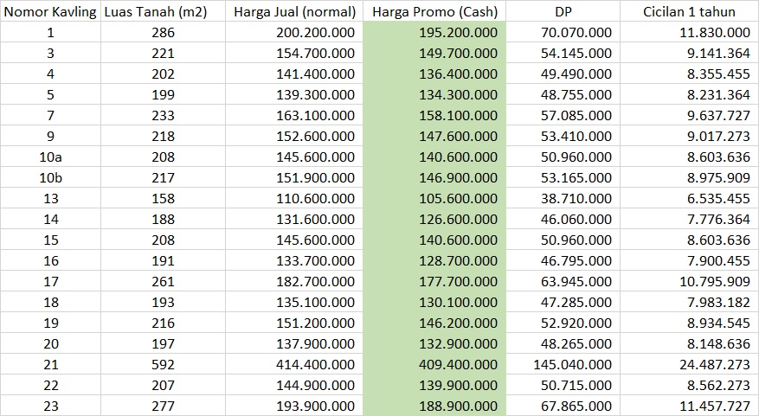
Task: Select the DP cell showing 145.040.000
Action: (563, 365)
